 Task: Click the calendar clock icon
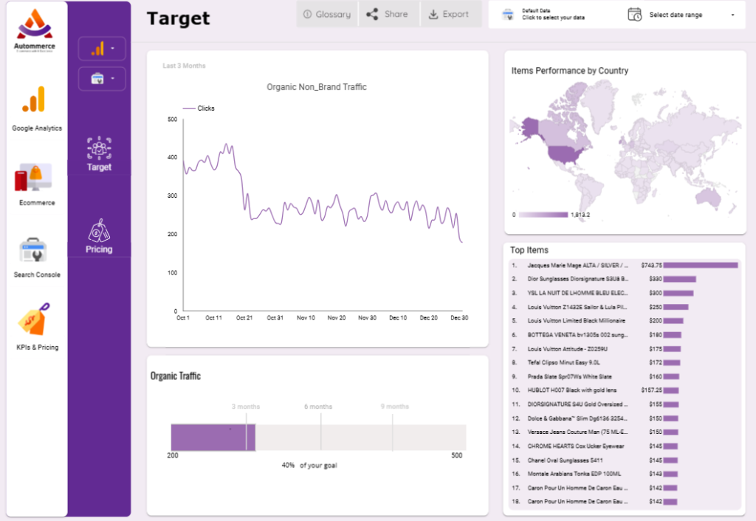634,15
